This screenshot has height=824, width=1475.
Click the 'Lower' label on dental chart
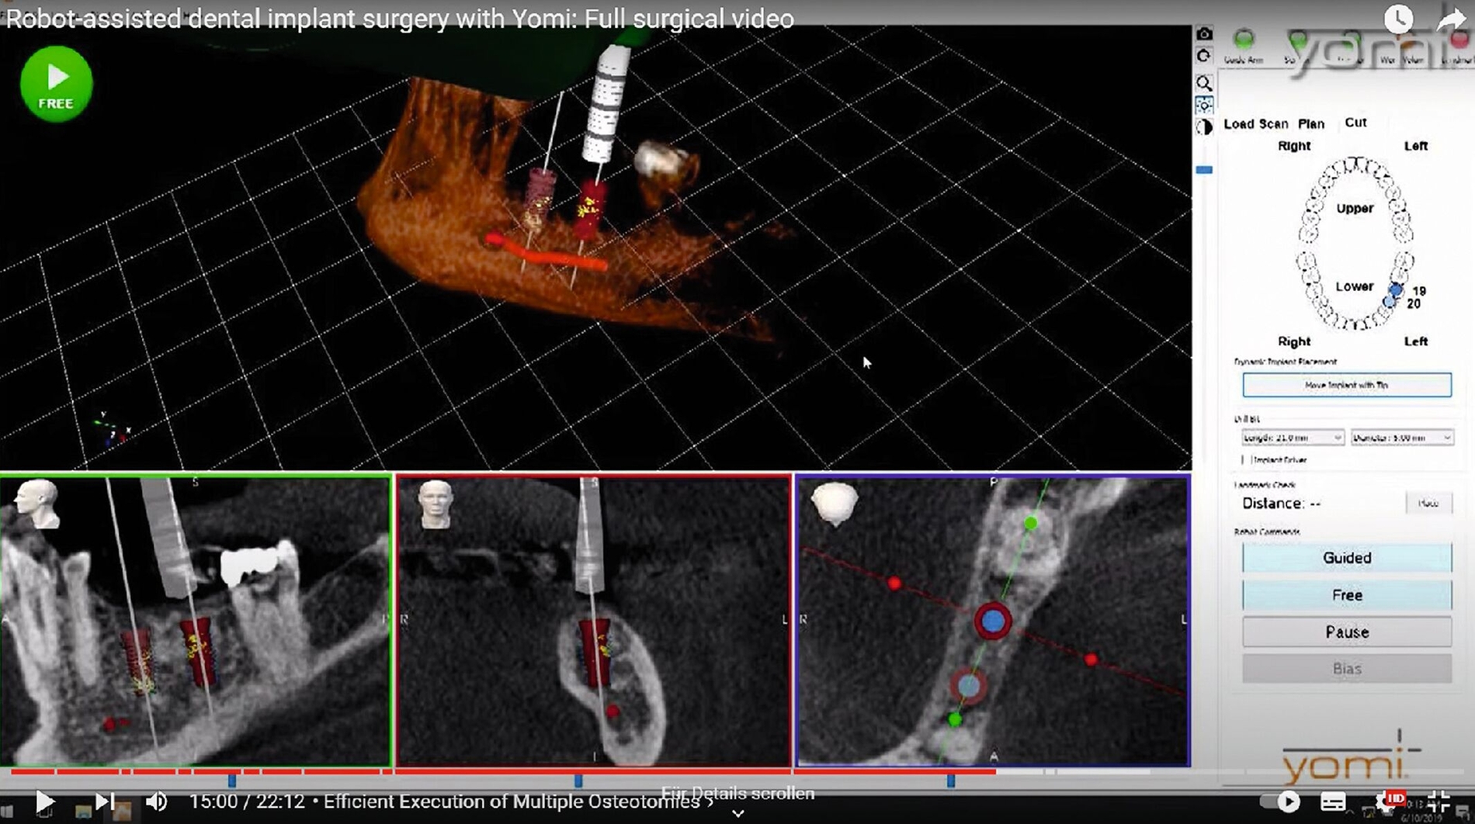tap(1354, 286)
